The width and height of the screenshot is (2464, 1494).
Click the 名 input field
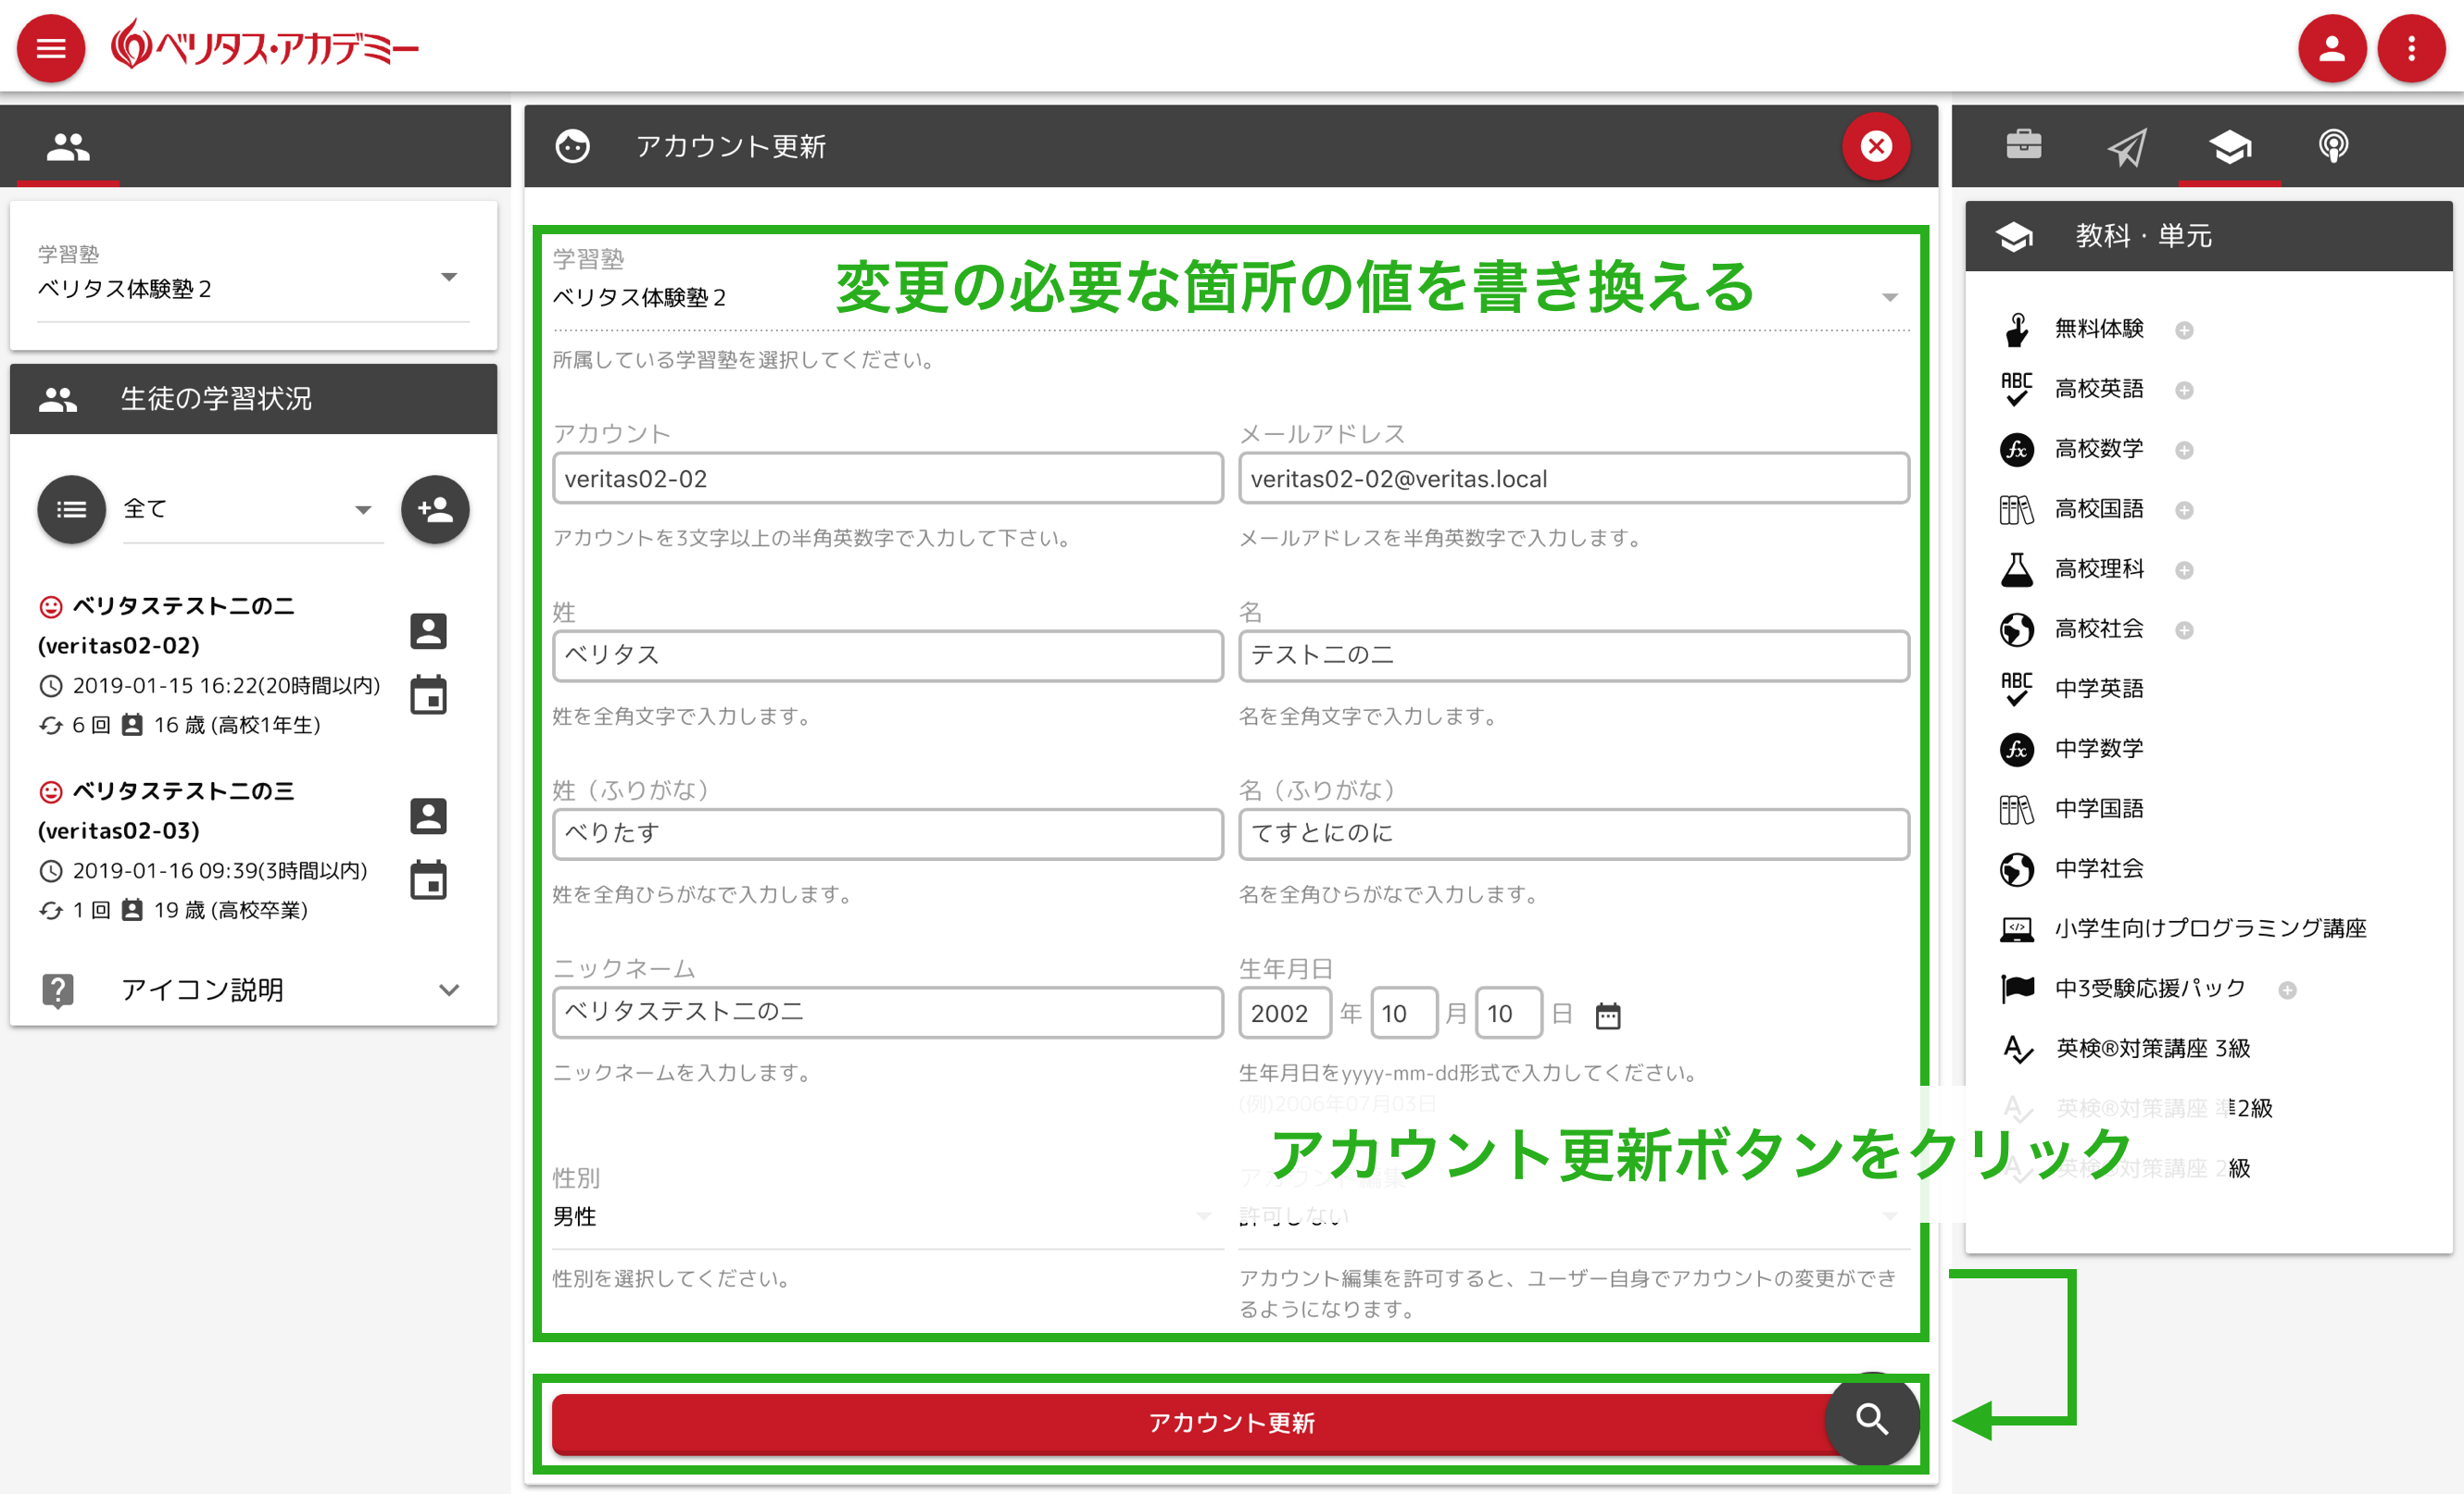click(1573, 655)
